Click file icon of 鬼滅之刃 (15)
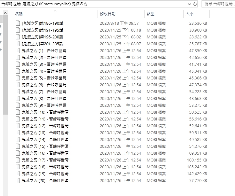Screen dimensions: 235x196 click(x=18, y=146)
